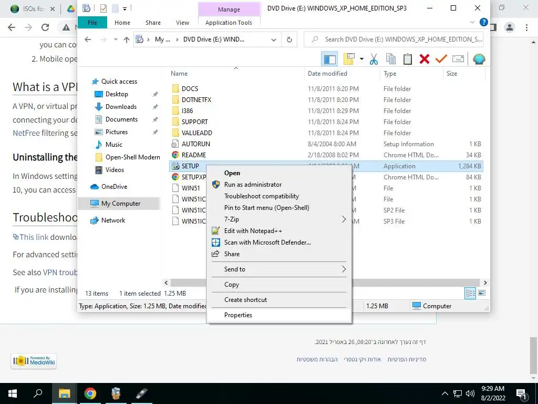Switch to the Share ribbon tab
The image size is (538, 404).
pyautogui.click(x=153, y=23)
